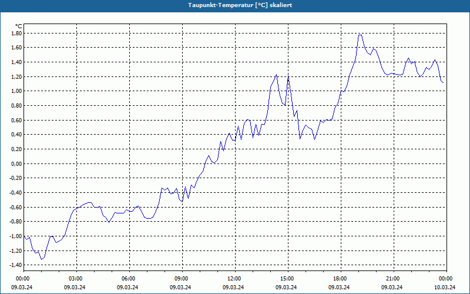
Task: Click the 0,20 y-axis label
Action: (17, 149)
